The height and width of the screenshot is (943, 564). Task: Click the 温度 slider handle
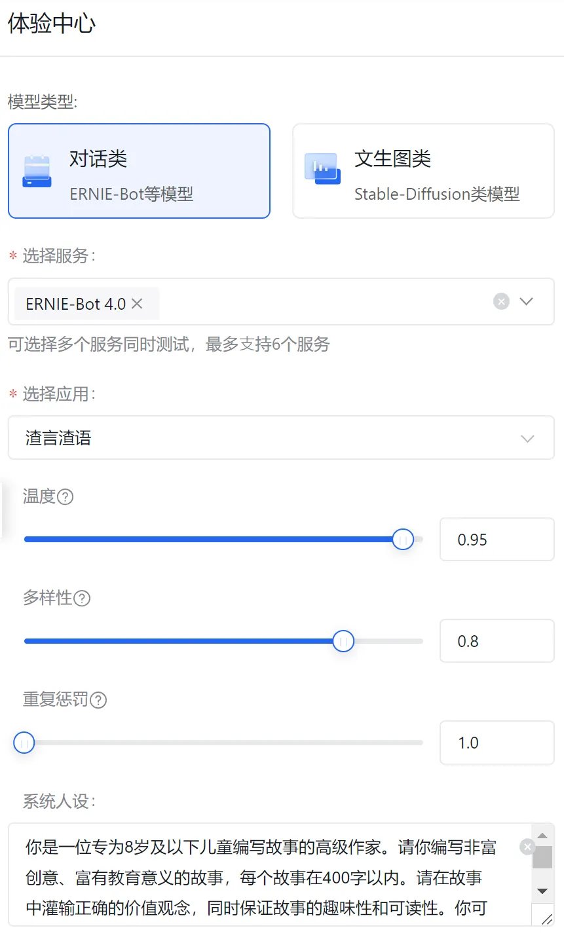click(403, 540)
